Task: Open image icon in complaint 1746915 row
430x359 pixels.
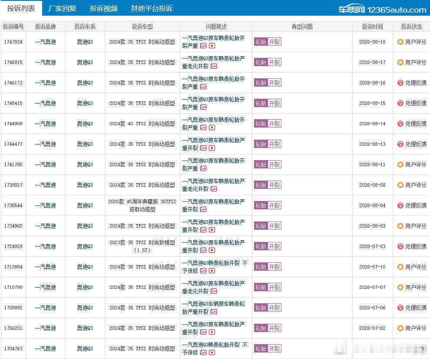Action: [214, 66]
